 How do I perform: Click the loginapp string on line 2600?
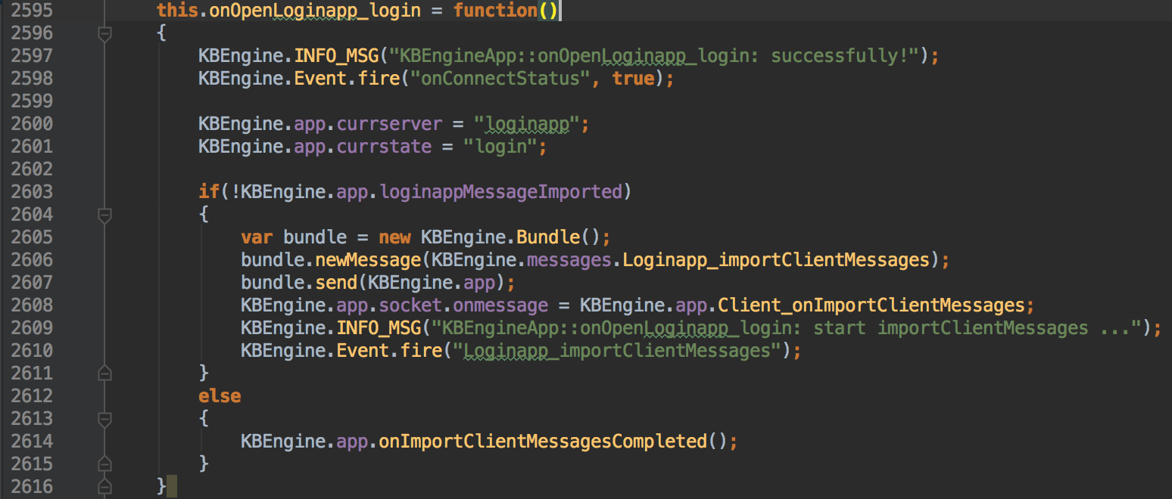pos(528,123)
